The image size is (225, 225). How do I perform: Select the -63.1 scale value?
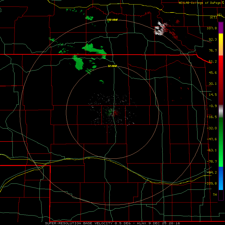tap(212, 150)
